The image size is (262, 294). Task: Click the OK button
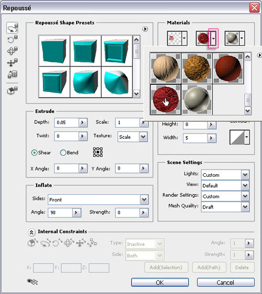[160, 282]
